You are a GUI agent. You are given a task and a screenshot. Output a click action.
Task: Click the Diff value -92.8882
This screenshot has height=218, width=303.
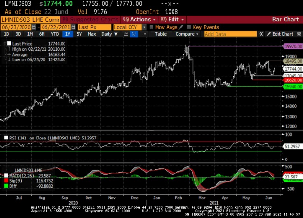[x=44, y=186]
